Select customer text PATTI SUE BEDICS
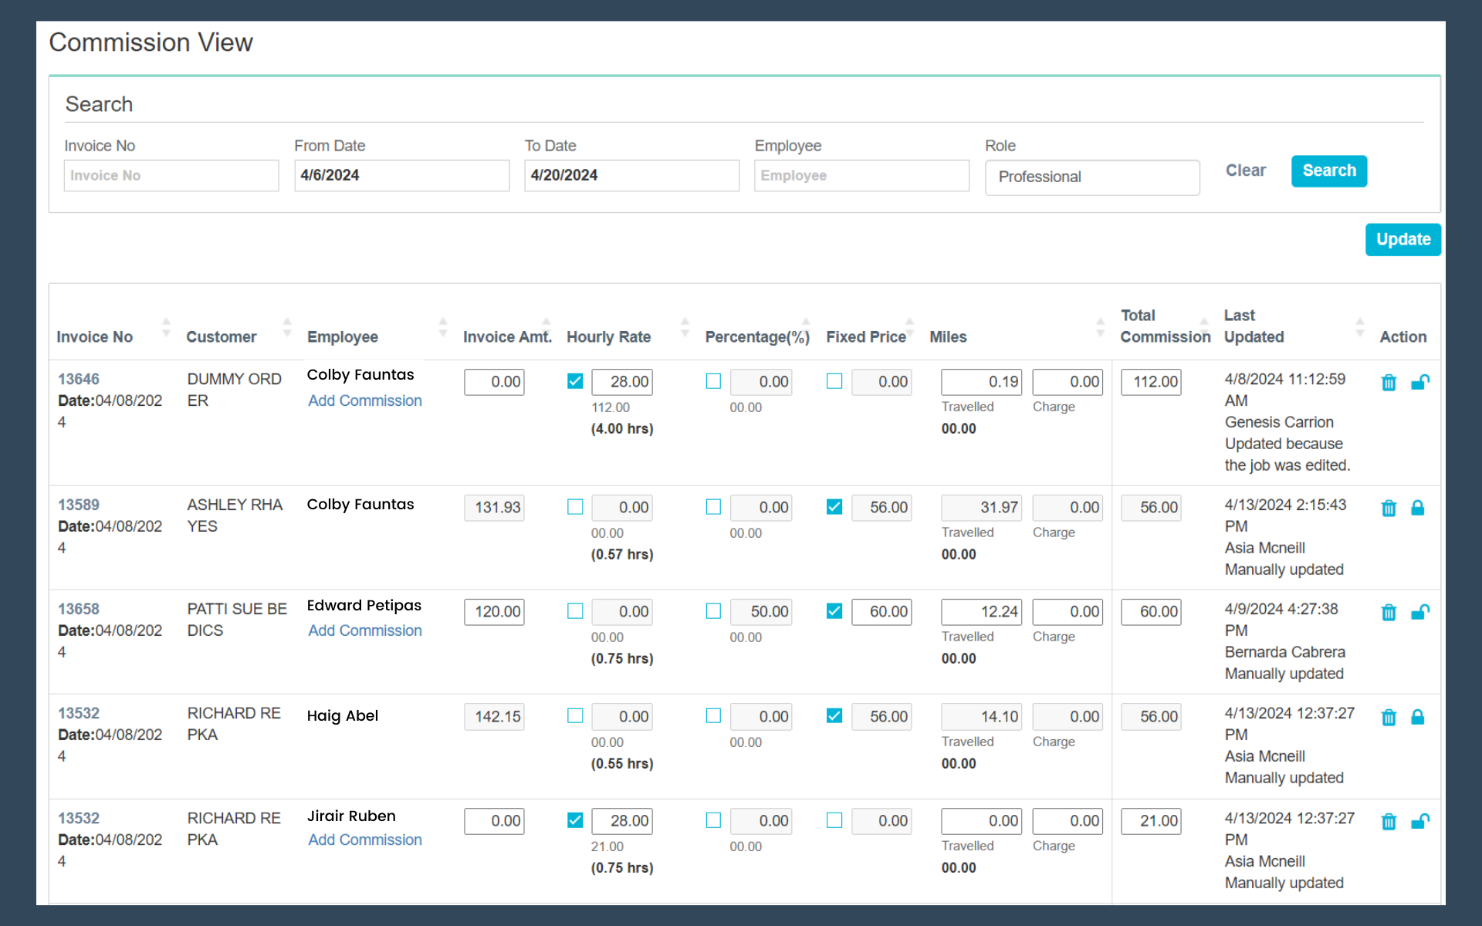The image size is (1482, 926). 237,620
